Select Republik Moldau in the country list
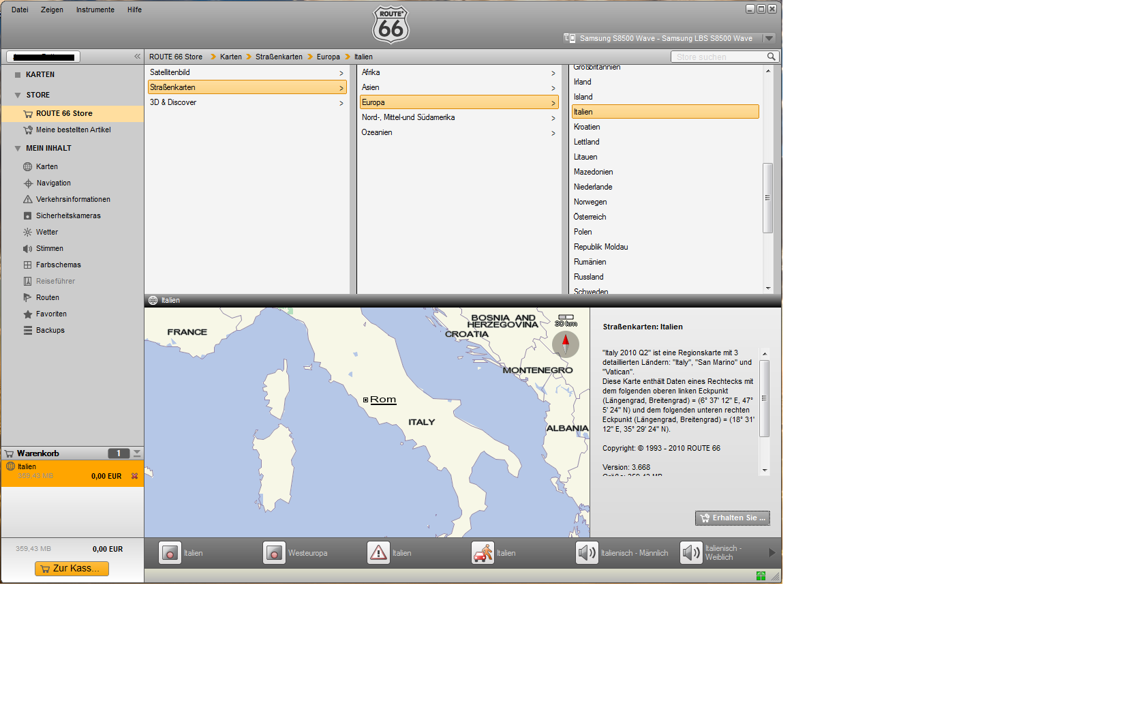This screenshot has height=716, width=1145. click(x=665, y=247)
